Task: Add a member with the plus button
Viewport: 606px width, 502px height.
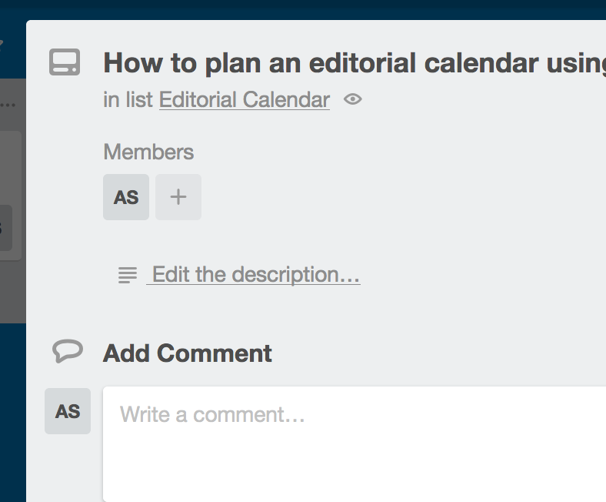Action: coord(178,197)
